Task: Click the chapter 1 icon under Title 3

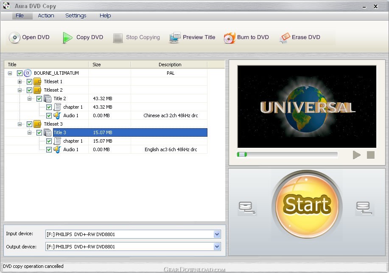Action: (57, 141)
